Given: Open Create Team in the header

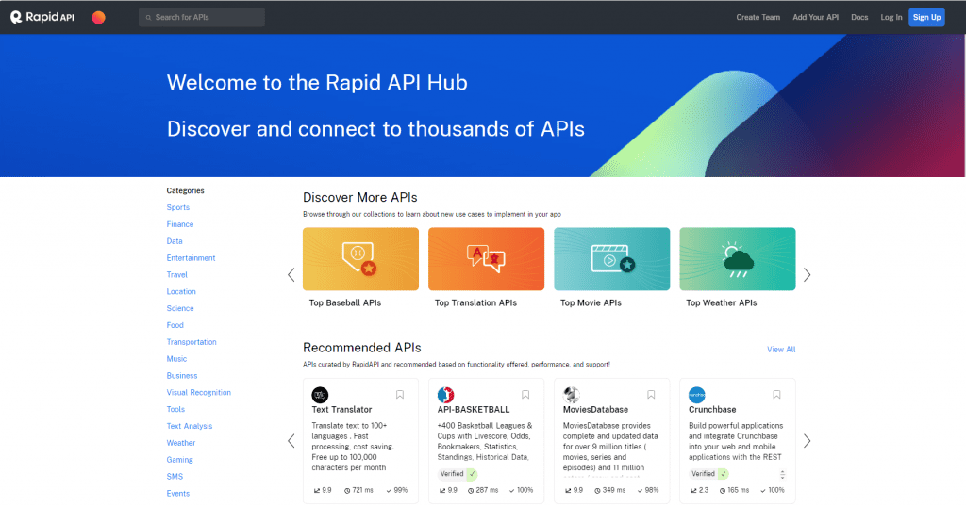Looking at the screenshot, I should [x=758, y=17].
